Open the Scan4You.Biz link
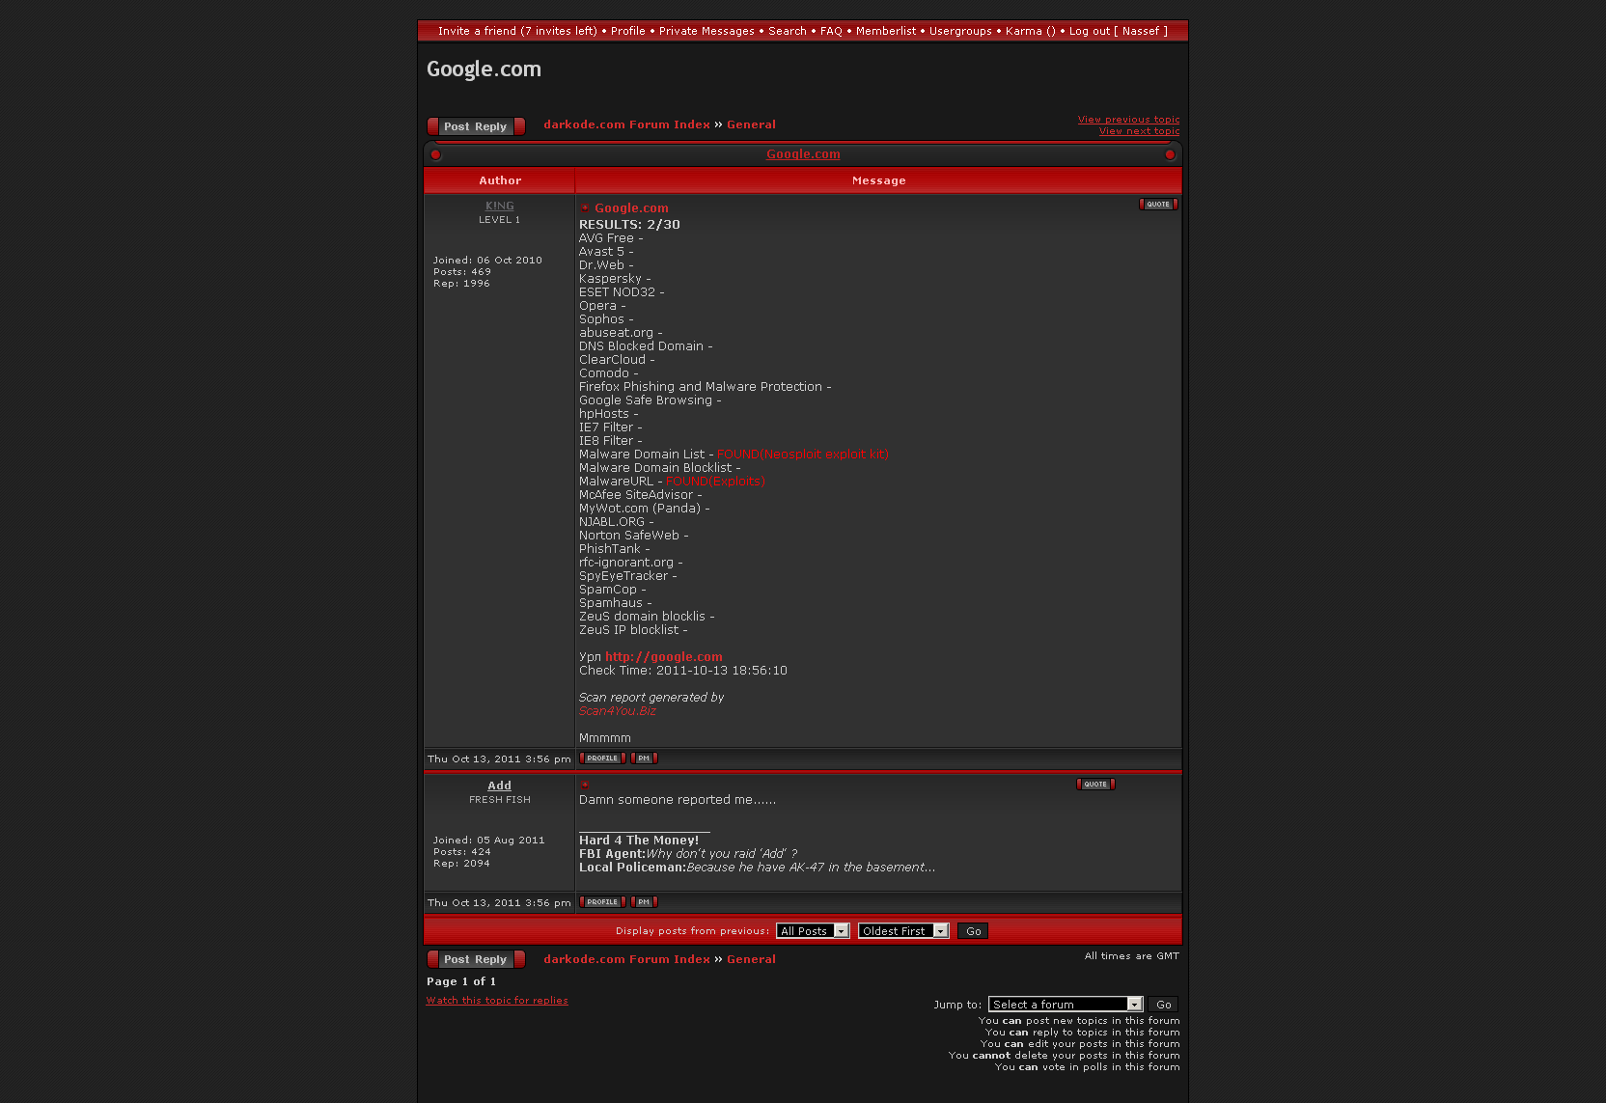This screenshot has width=1606, height=1103. coord(617,711)
